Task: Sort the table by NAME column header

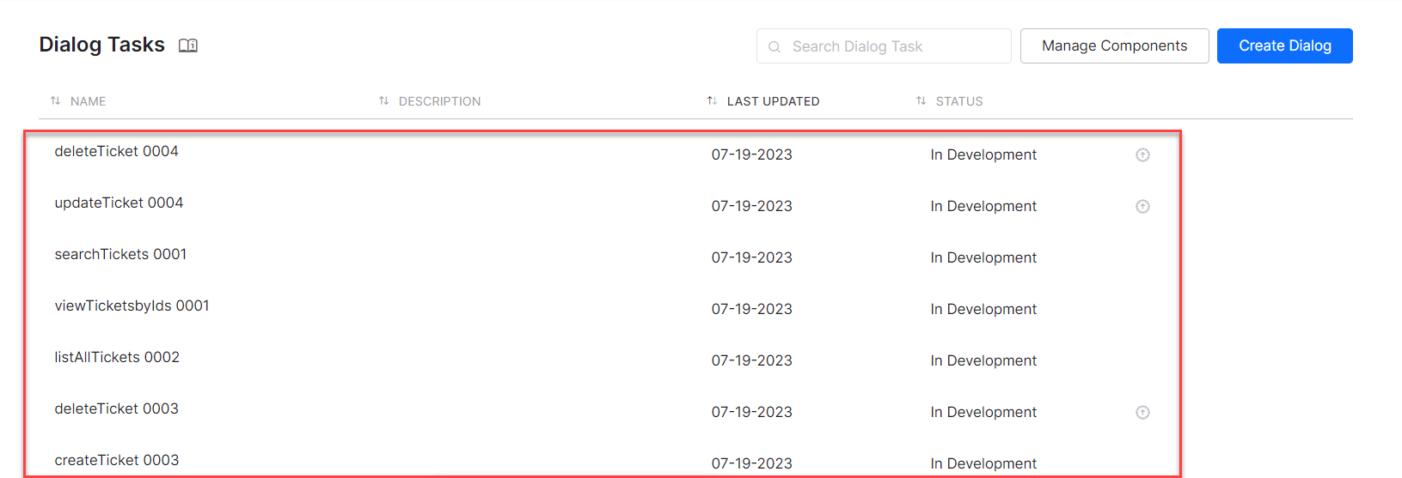Action: [x=88, y=101]
